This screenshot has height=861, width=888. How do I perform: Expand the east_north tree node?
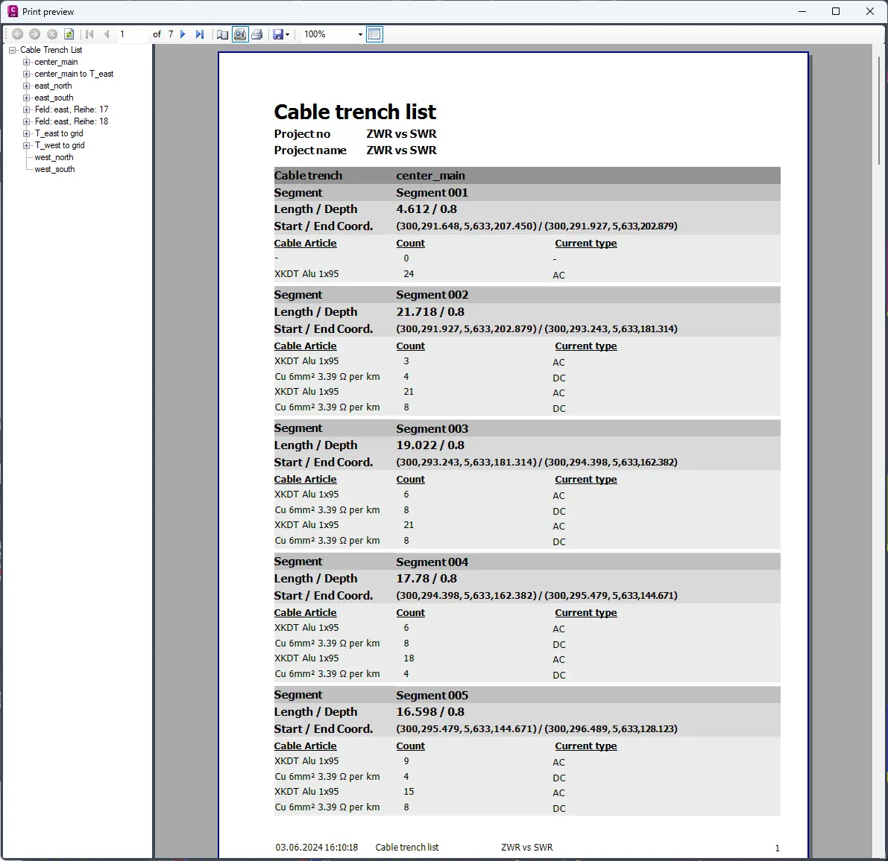coord(27,86)
